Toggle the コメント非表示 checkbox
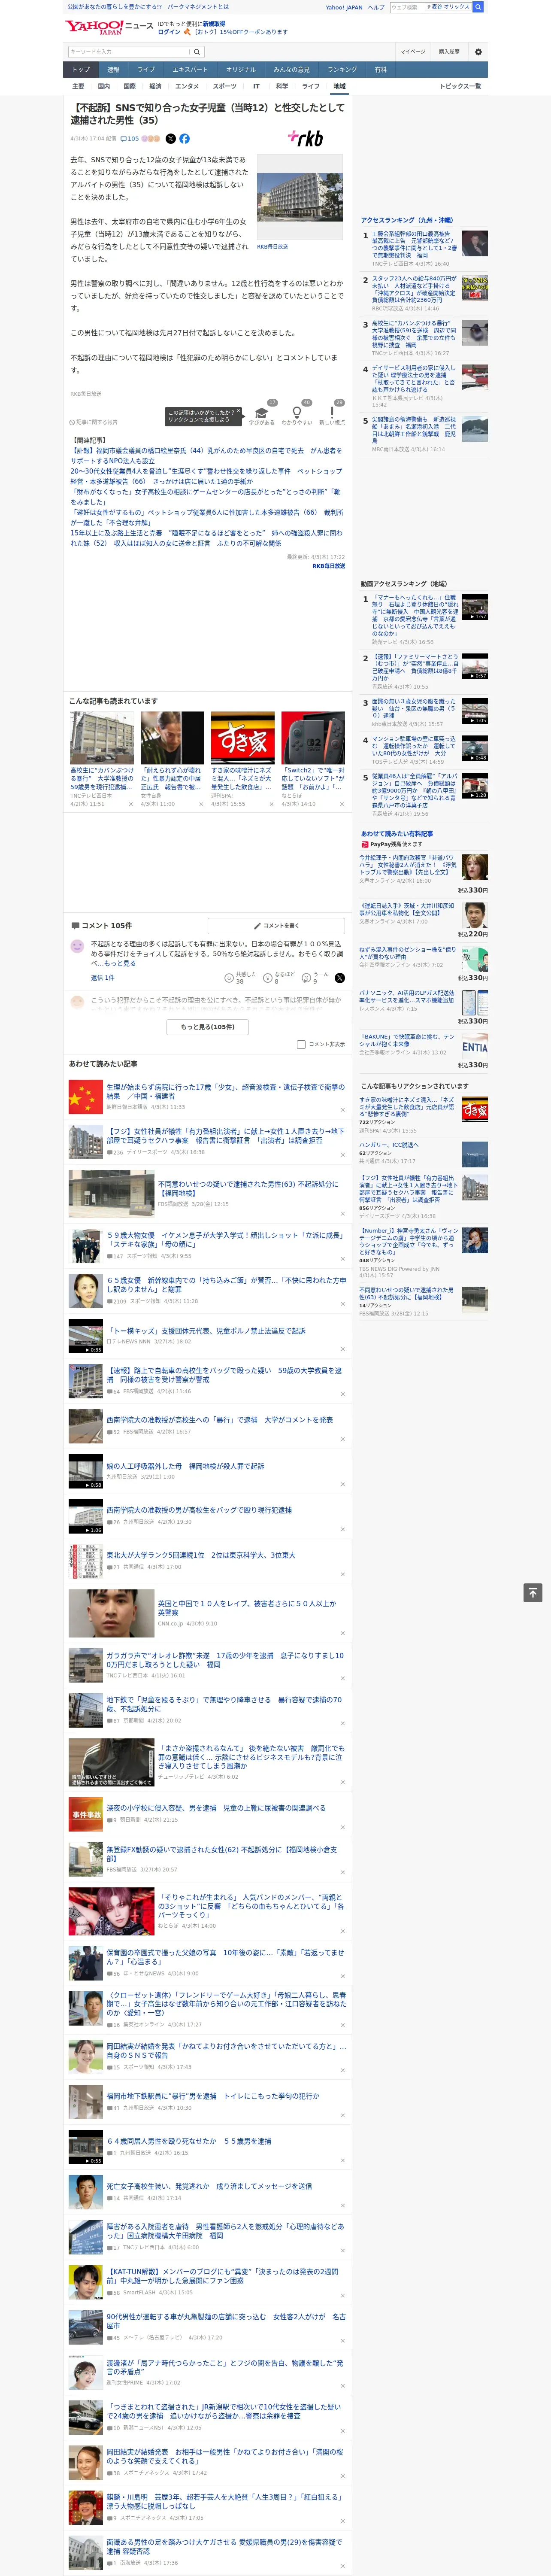Image resolution: width=551 pixels, height=2576 pixels. 301,1044
